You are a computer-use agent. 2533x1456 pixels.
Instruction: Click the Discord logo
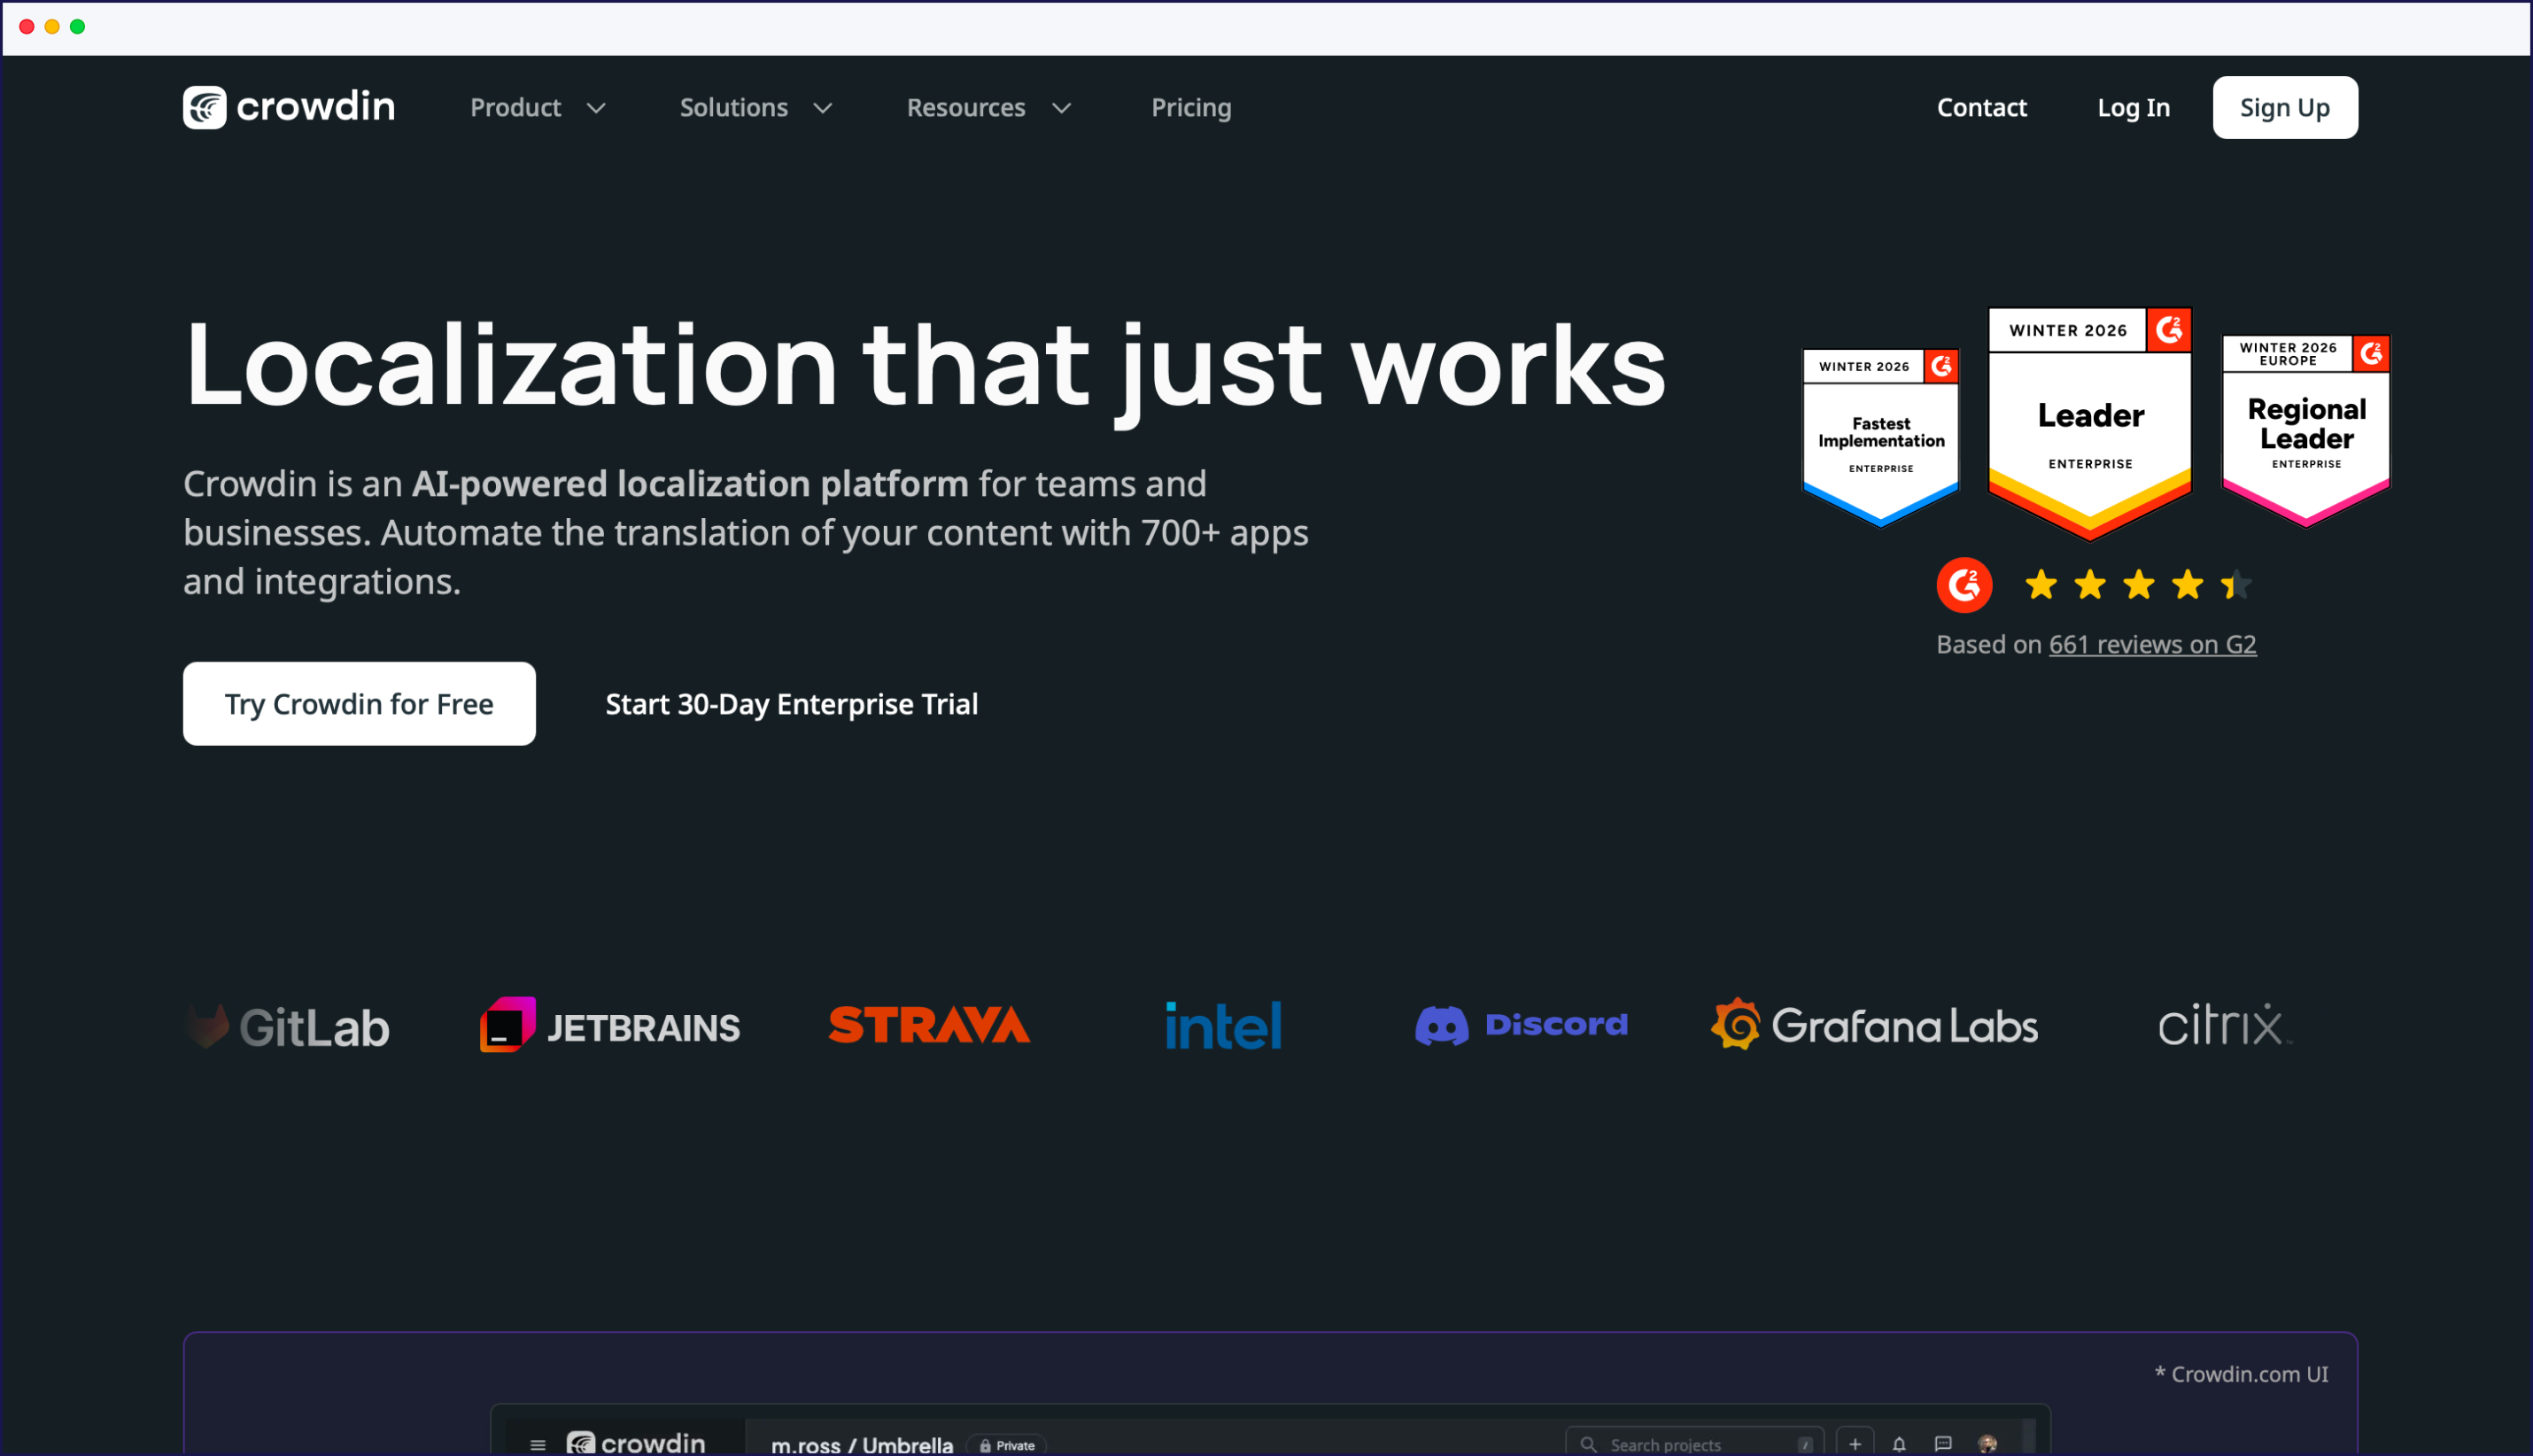pos(1521,1025)
